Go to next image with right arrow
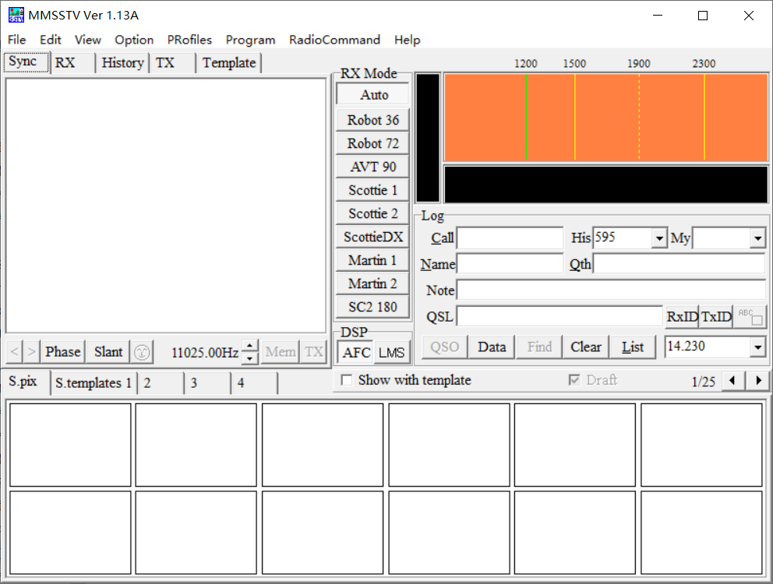This screenshot has height=584, width=773. pyautogui.click(x=31, y=352)
